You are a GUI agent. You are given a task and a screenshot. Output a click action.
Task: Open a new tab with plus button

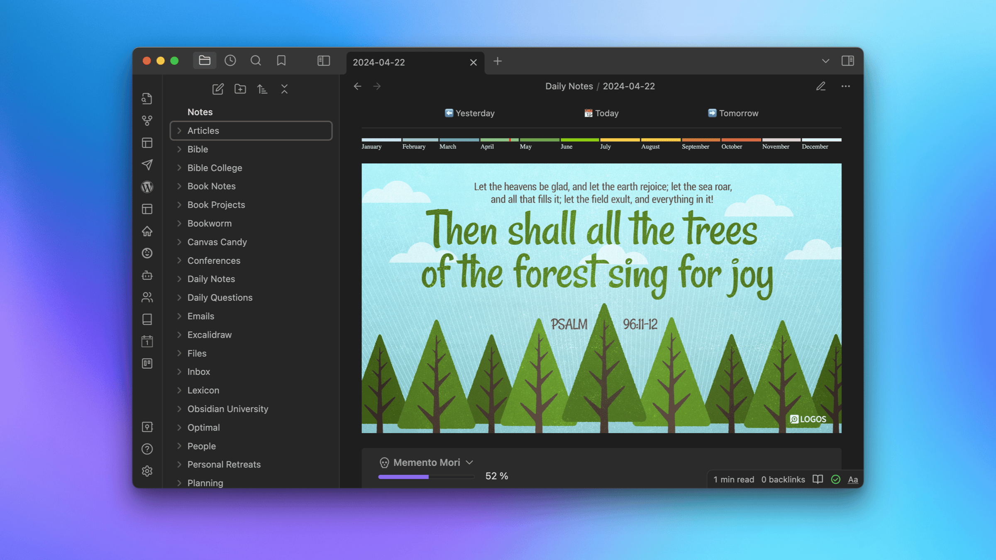(x=497, y=61)
